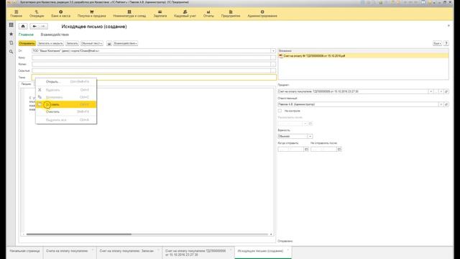This screenshot has width=460, height=259.
Task: Expand the От sender dropdown arrow
Action: point(273,51)
